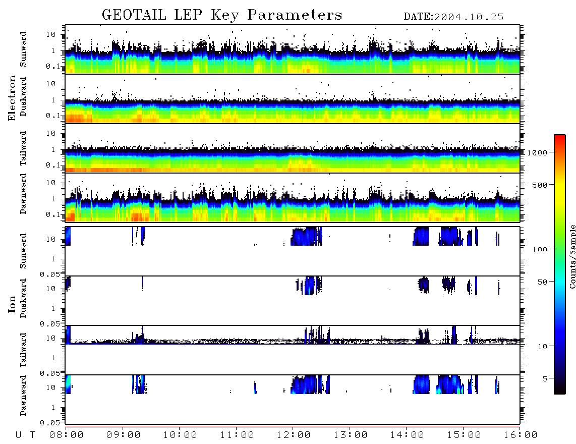576x444 pixels.
Task: Click the 'Dawnward' label of the Electron group
Action: point(23,194)
